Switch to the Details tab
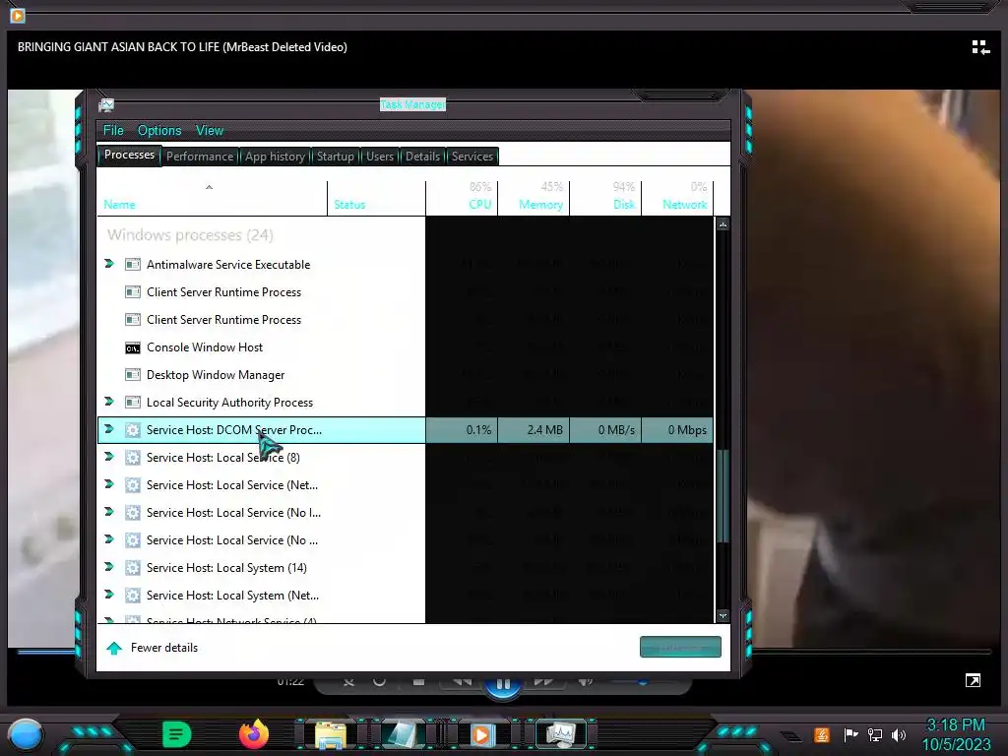 (x=422, y=157)
